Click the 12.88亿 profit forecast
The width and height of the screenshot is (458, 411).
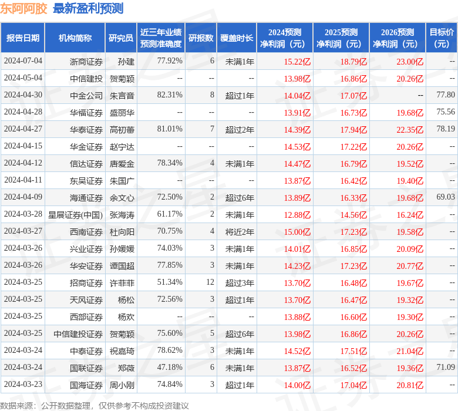coord(297,215)
